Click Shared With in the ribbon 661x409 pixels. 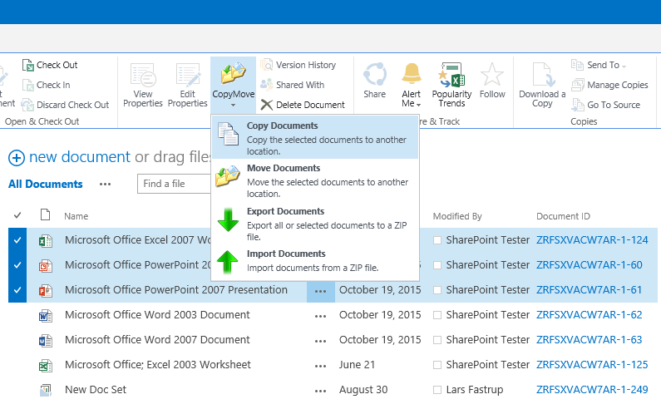pos(293,85)
